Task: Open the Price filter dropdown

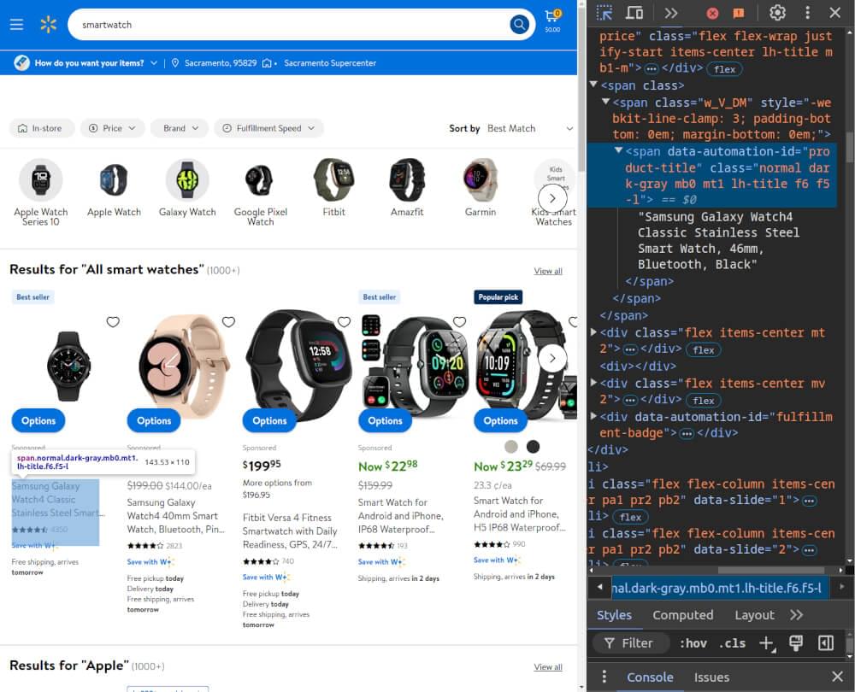Action: [x=111, y=127]
